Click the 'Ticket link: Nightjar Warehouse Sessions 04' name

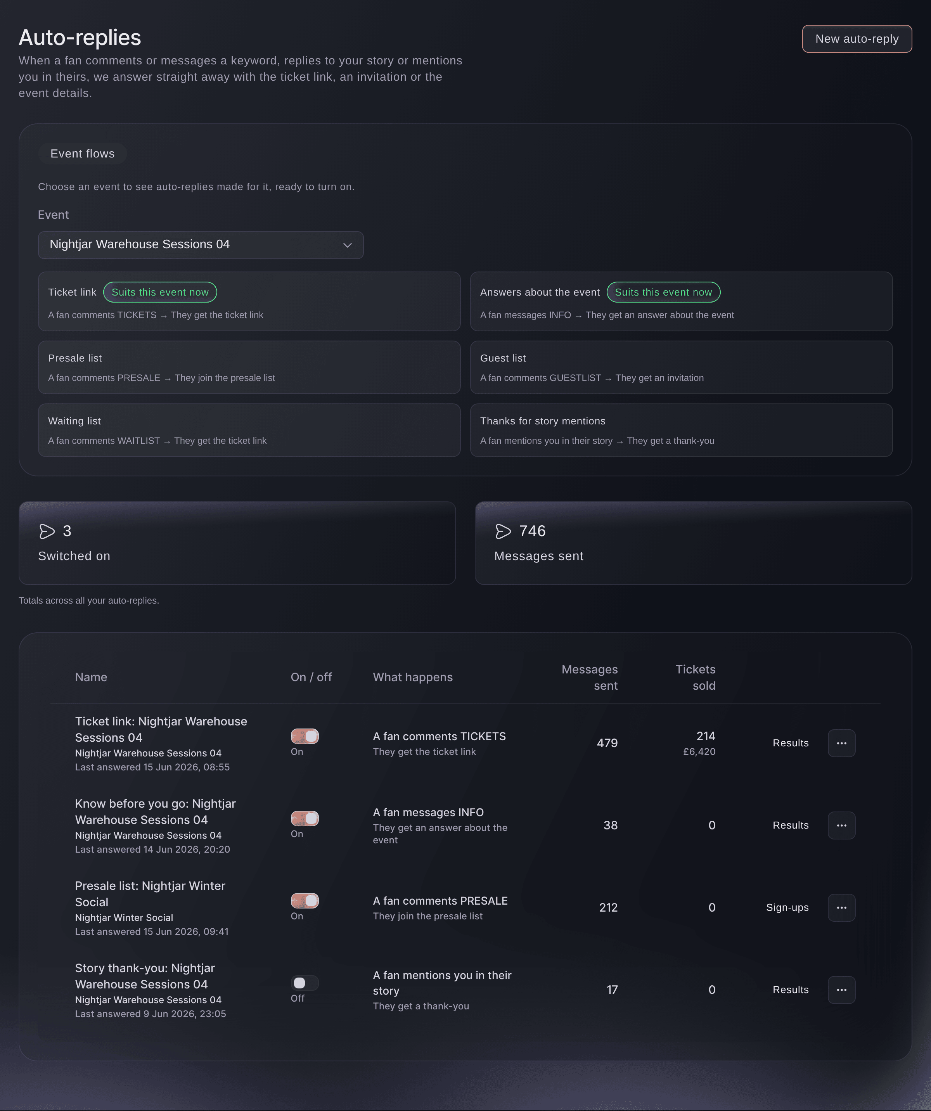tap(161, 729)
